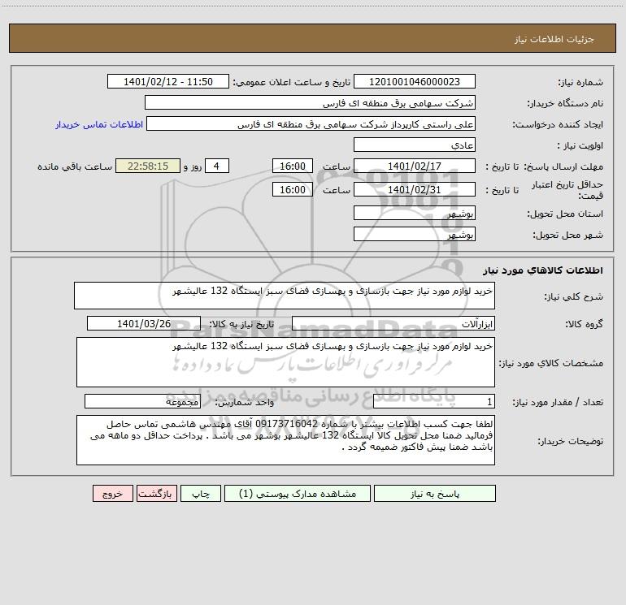
Task: Click the 'تاریخ نیاز به کالا:' label
Action: [242, 324]
